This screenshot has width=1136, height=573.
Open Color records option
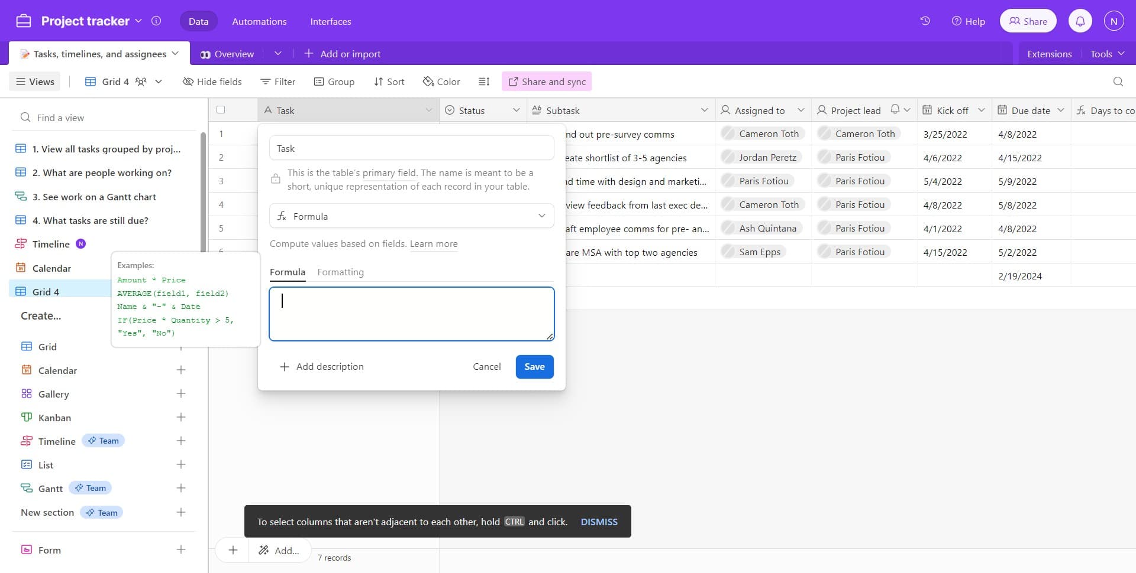coord(441,82)
